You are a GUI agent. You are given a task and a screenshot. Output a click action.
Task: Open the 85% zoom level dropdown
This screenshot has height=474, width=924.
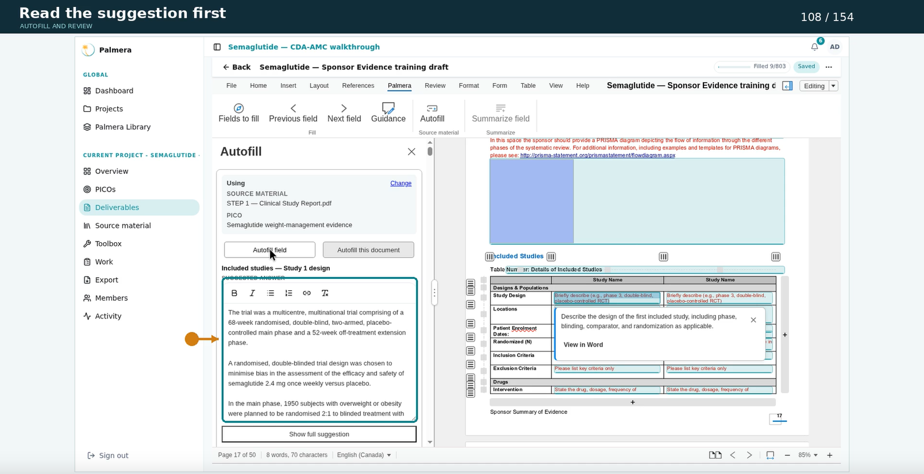808,455
